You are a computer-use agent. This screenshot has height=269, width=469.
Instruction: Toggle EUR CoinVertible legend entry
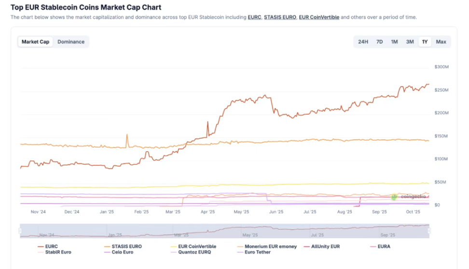click(x=197, y=246)
